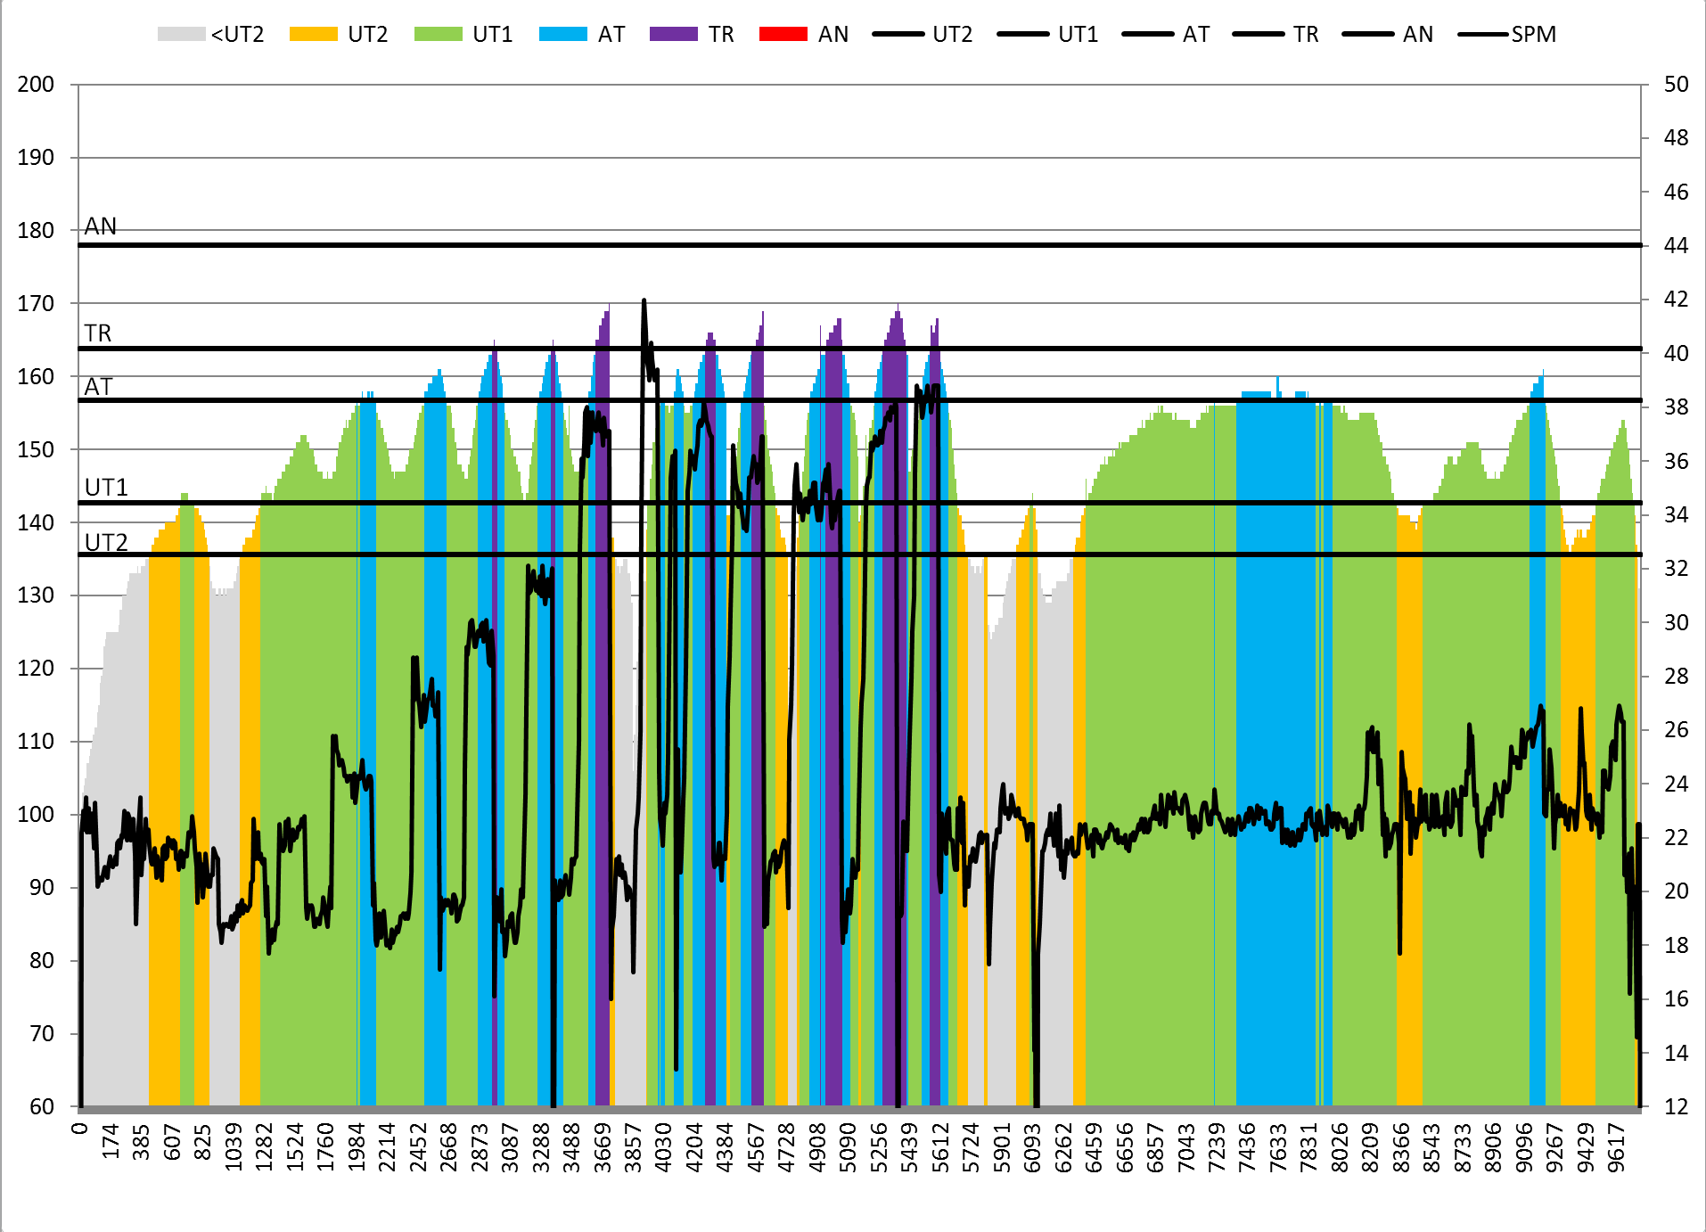
Task: Select the 12 value on right axis
Action: pyautogui.click(x=1676, y=1106)
